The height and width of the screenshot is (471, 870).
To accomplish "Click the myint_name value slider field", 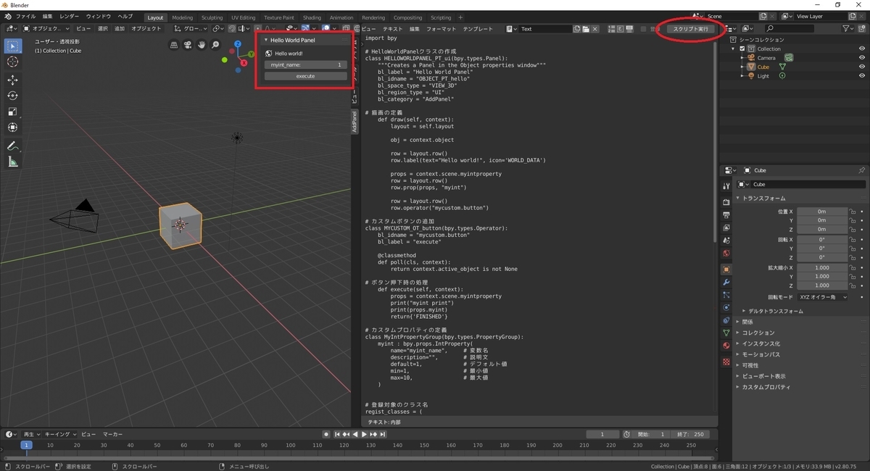I will 305,64.
